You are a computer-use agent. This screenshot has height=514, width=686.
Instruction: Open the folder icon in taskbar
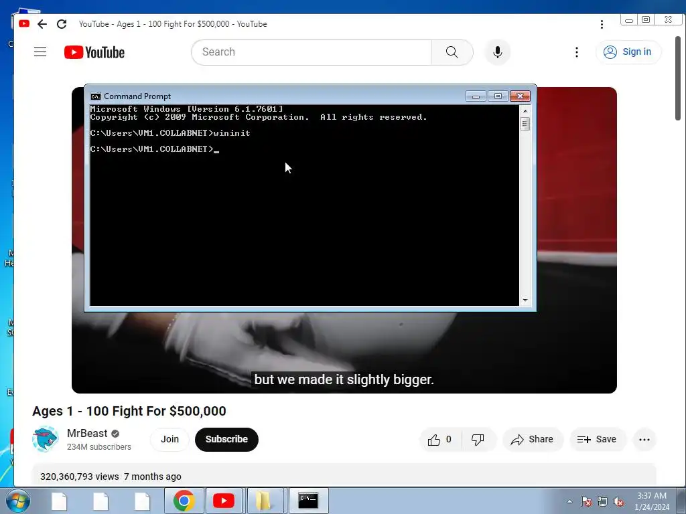pyautogui.click(x=263, y=501)
